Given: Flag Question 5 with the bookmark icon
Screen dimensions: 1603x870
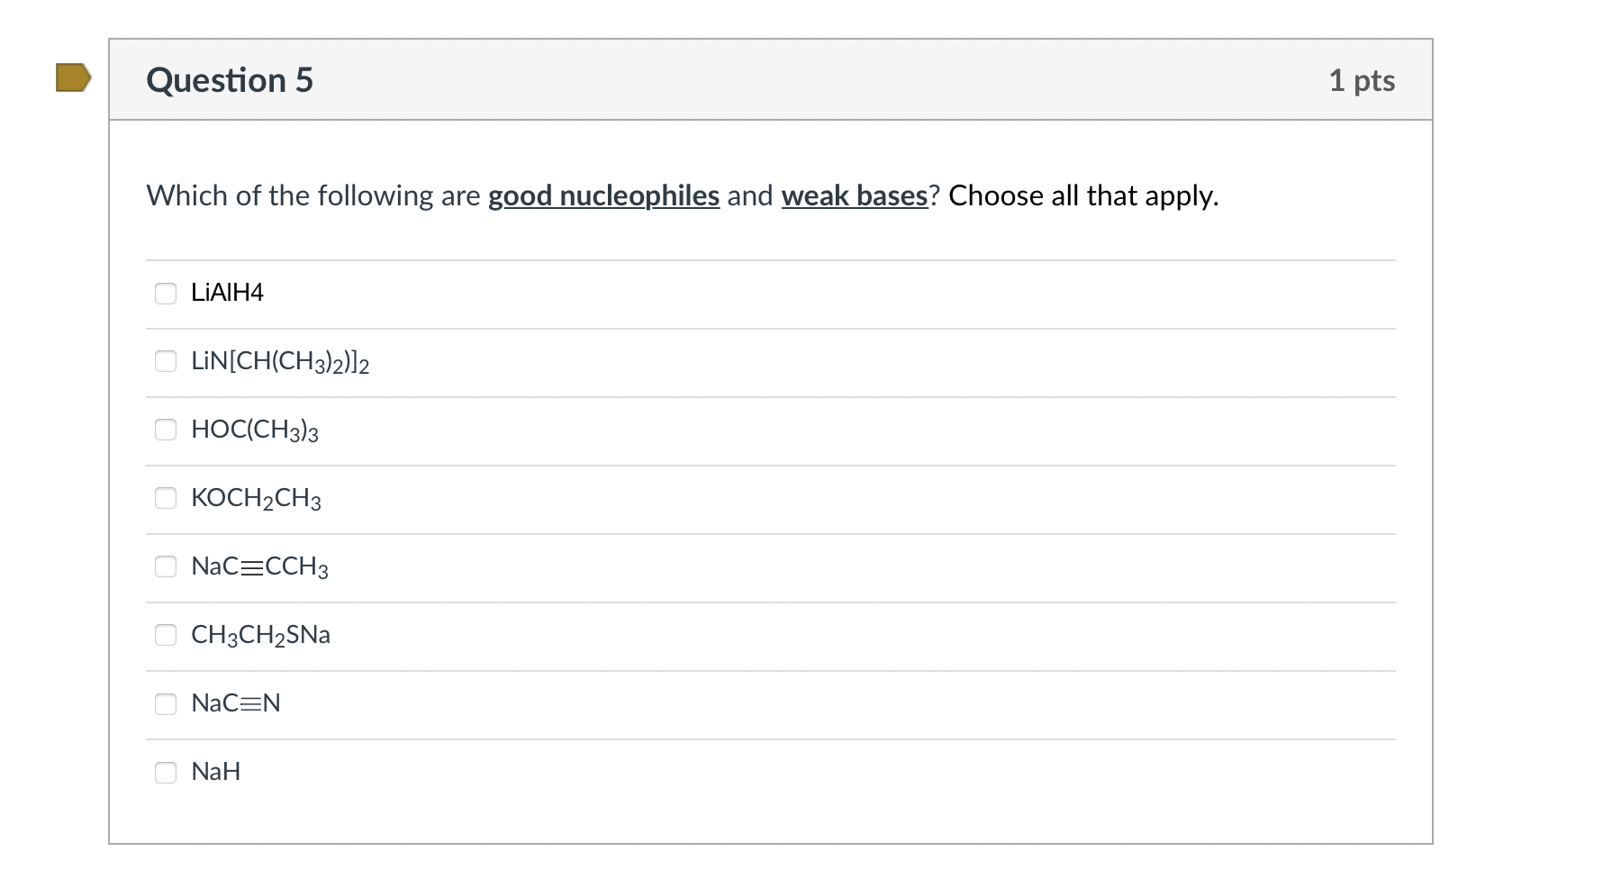Looking at the screenshot, I should coord(73,77).
